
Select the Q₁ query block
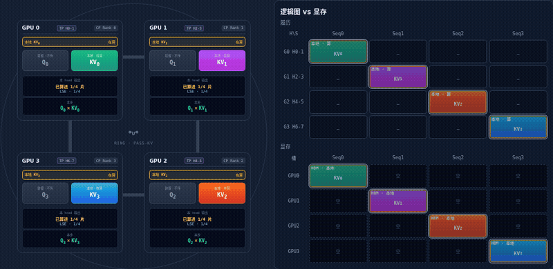pos(172,61)
